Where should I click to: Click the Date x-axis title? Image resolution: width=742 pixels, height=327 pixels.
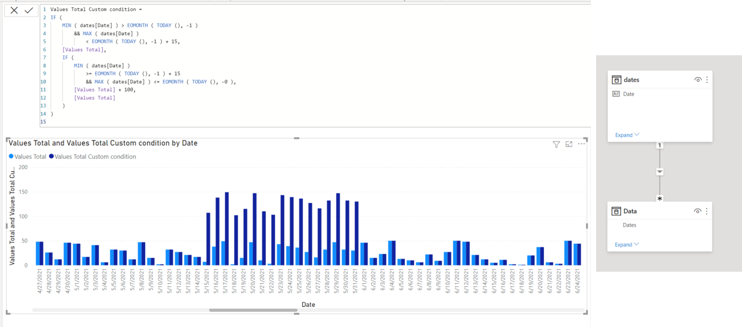[x=308, y=305]
